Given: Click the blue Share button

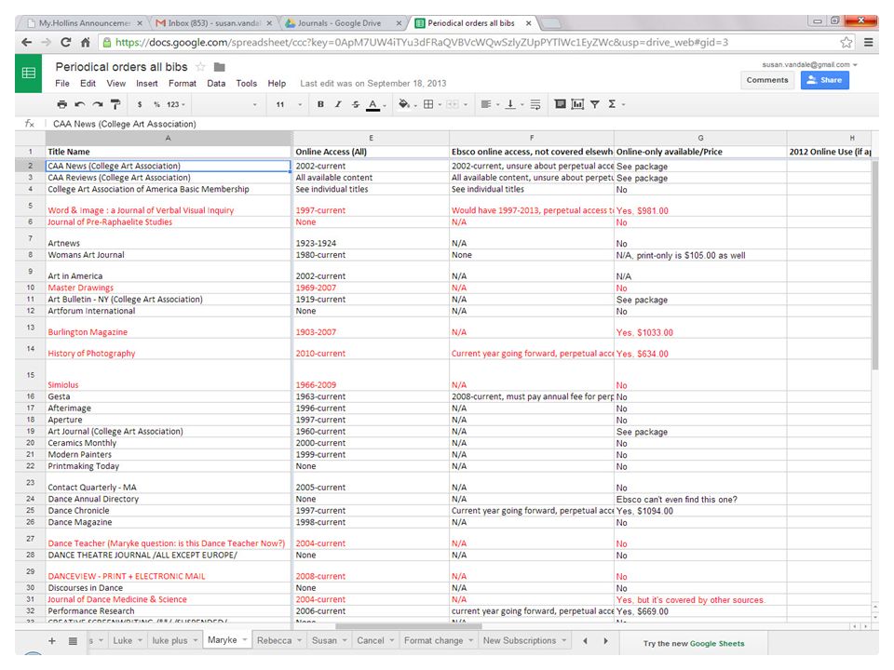Looking at the screenshot, I should tap(824, 80).
